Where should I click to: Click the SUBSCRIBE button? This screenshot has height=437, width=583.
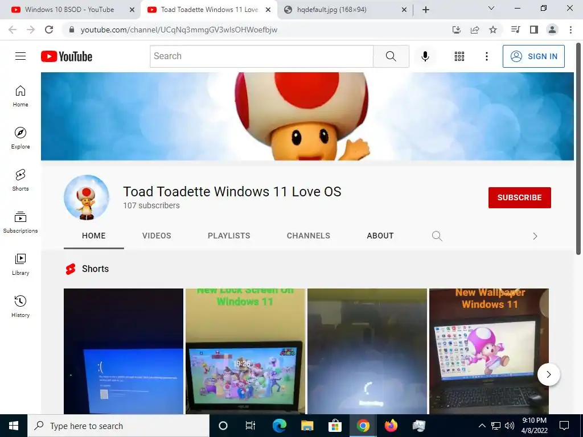[519, 197]
